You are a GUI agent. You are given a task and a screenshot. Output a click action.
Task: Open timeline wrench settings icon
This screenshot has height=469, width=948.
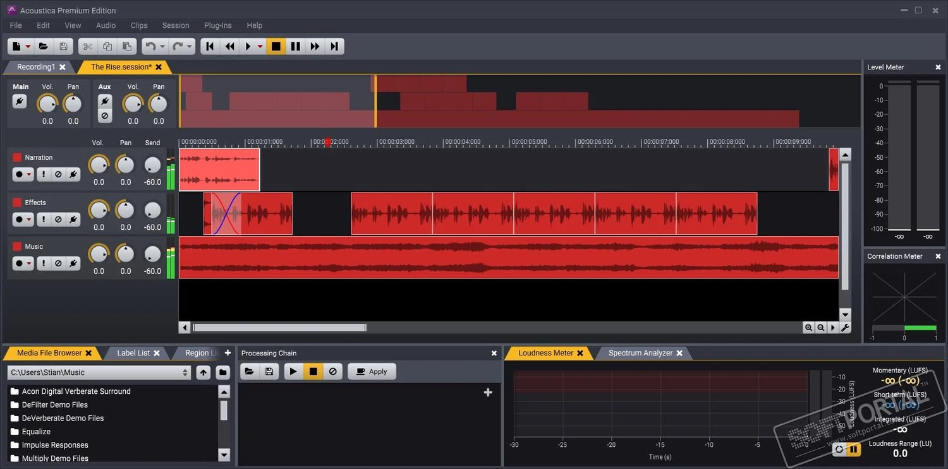845,328
